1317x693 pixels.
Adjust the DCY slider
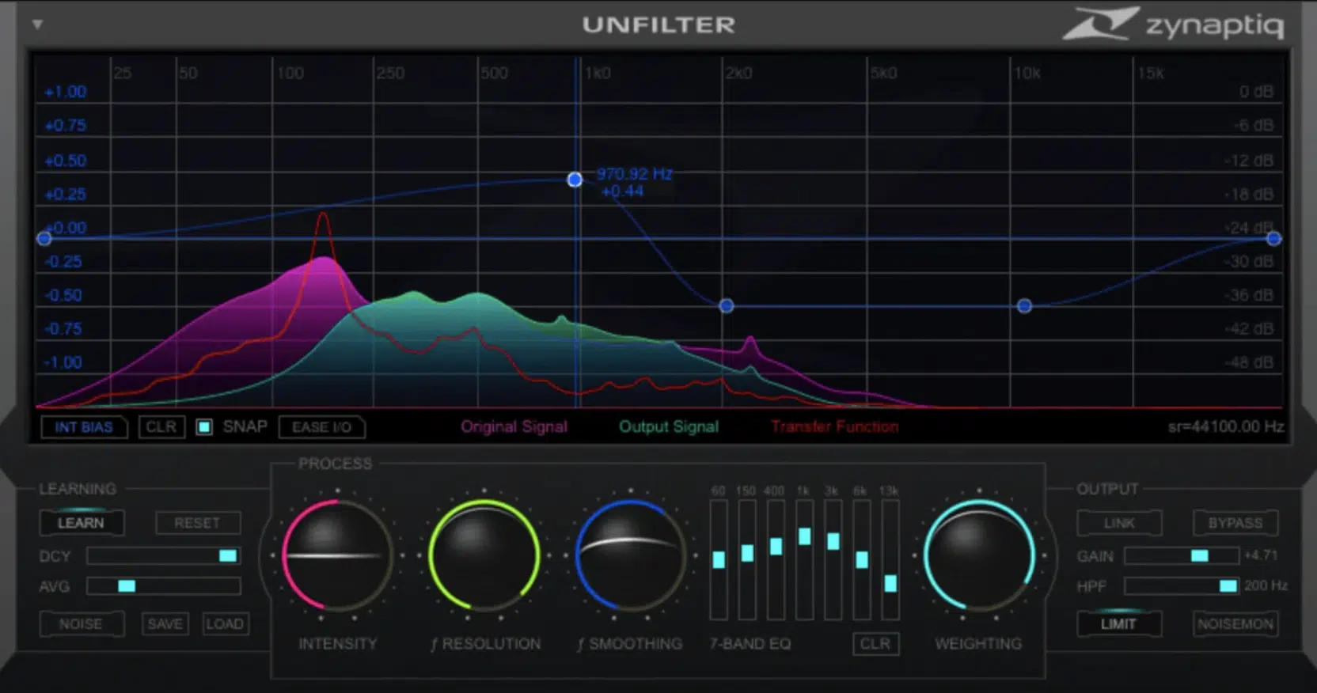pos(164,556)
